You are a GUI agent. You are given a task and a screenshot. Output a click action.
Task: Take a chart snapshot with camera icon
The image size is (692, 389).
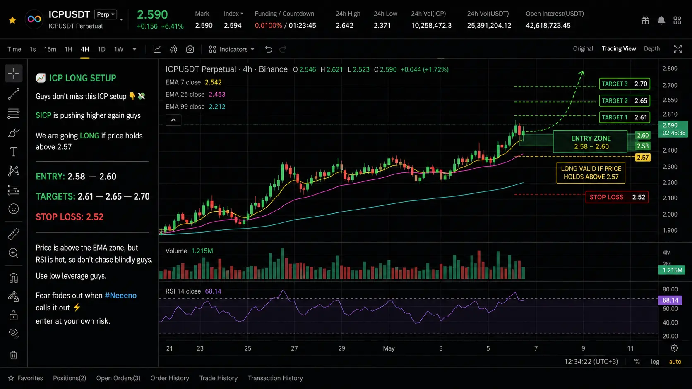tap(190, 49)
